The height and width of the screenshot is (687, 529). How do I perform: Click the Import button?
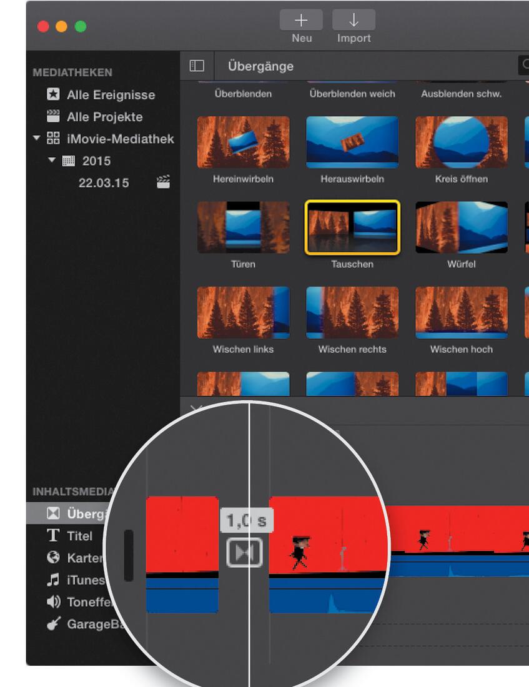click(x=353, y=20)
